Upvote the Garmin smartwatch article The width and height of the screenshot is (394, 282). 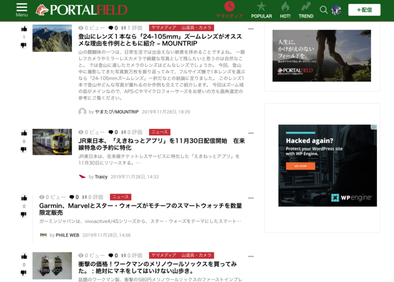24,198
